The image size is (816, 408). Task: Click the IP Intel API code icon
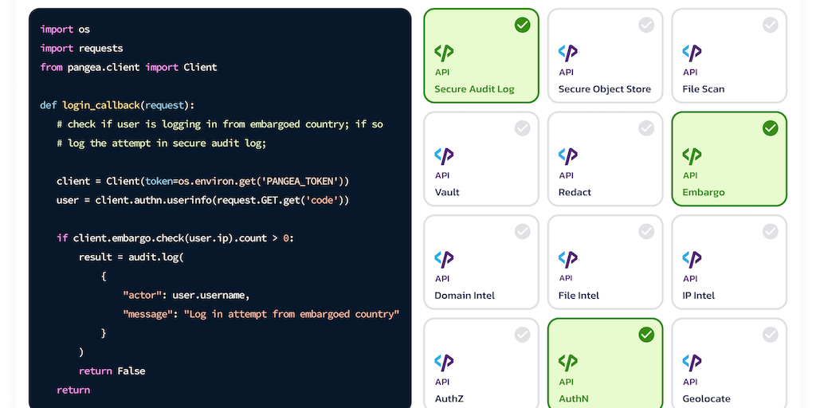pyautogui.click(x=692, y=259)
